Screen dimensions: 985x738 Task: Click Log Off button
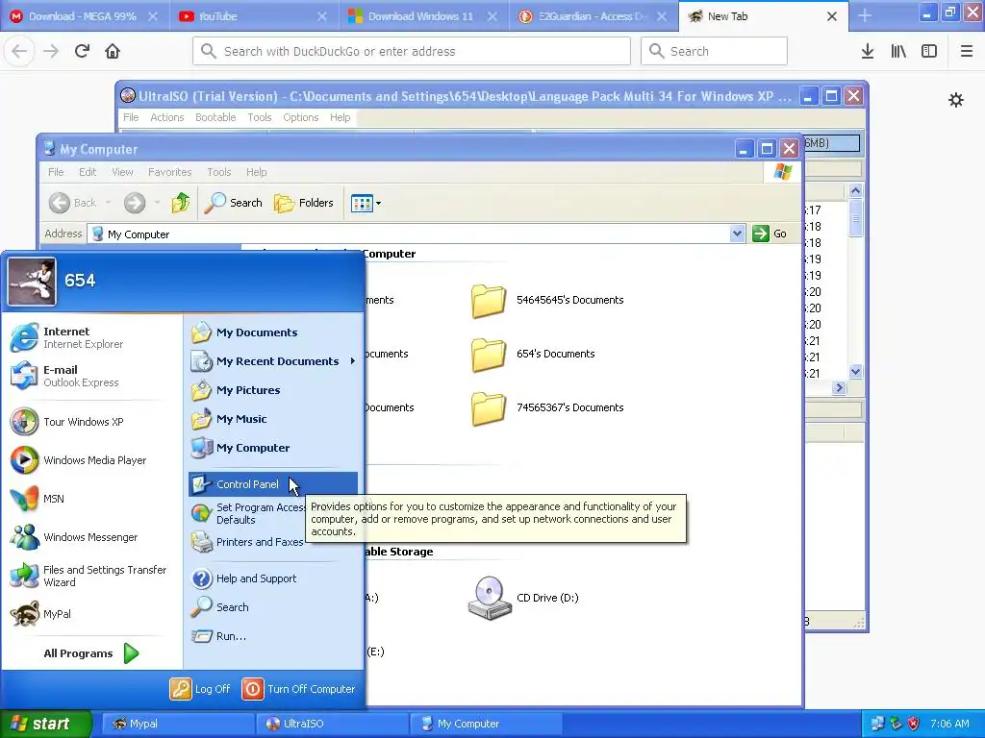point(200,689)
